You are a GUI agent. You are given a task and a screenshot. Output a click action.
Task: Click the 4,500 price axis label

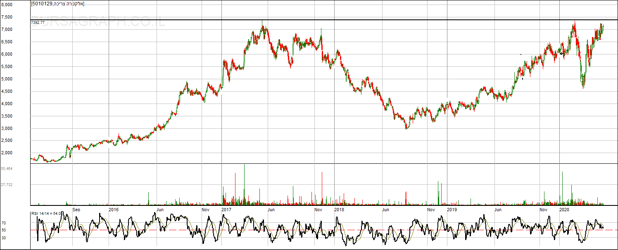(x=6, y=91)
